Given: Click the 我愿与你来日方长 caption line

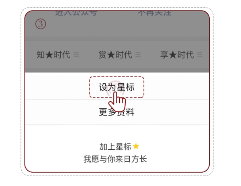Looking at the screenshot, I should click(115, 159).
